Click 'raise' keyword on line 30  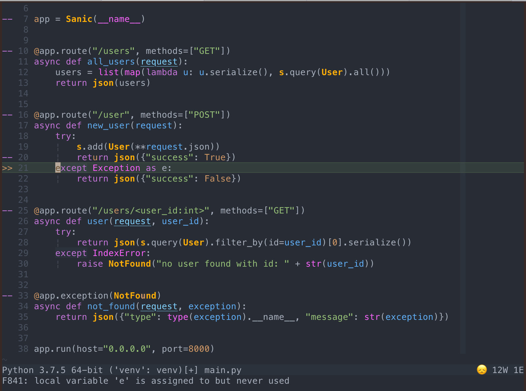(90, 264)
